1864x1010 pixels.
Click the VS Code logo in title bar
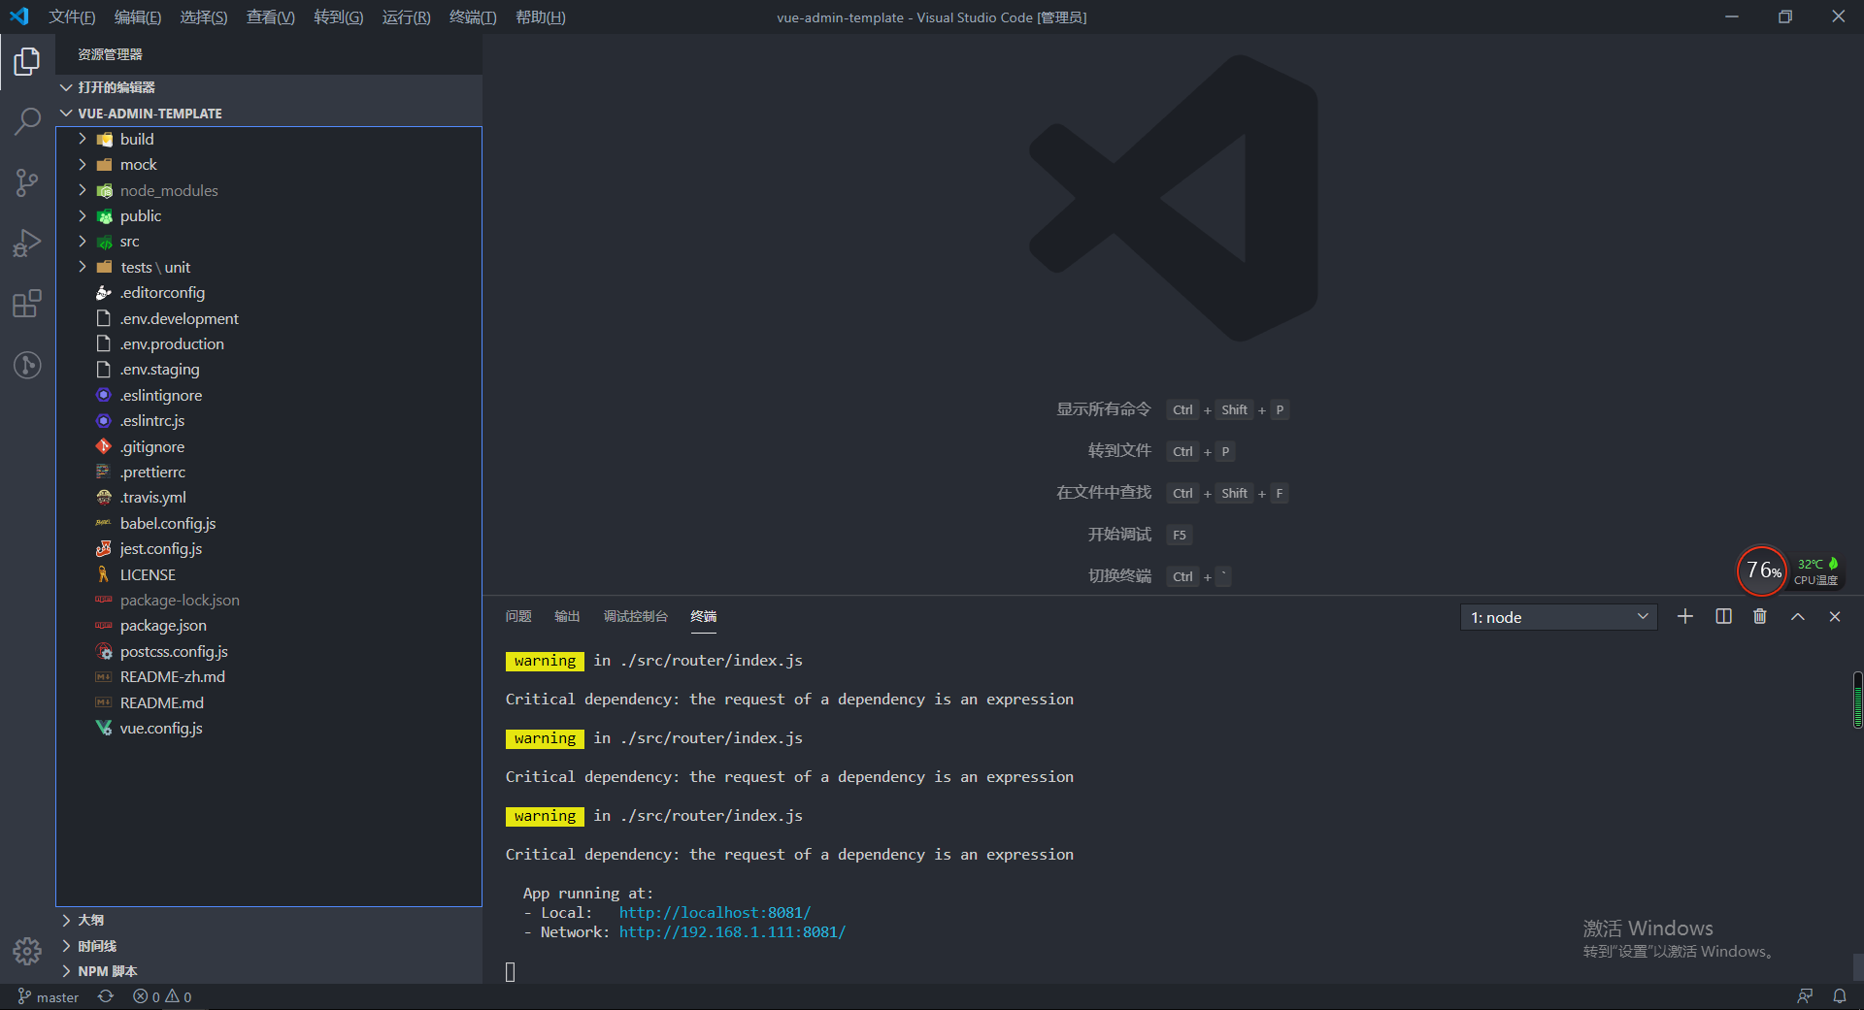pos(19,16)
